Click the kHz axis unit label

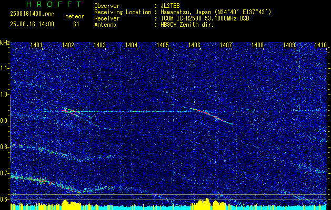[5, 43]
